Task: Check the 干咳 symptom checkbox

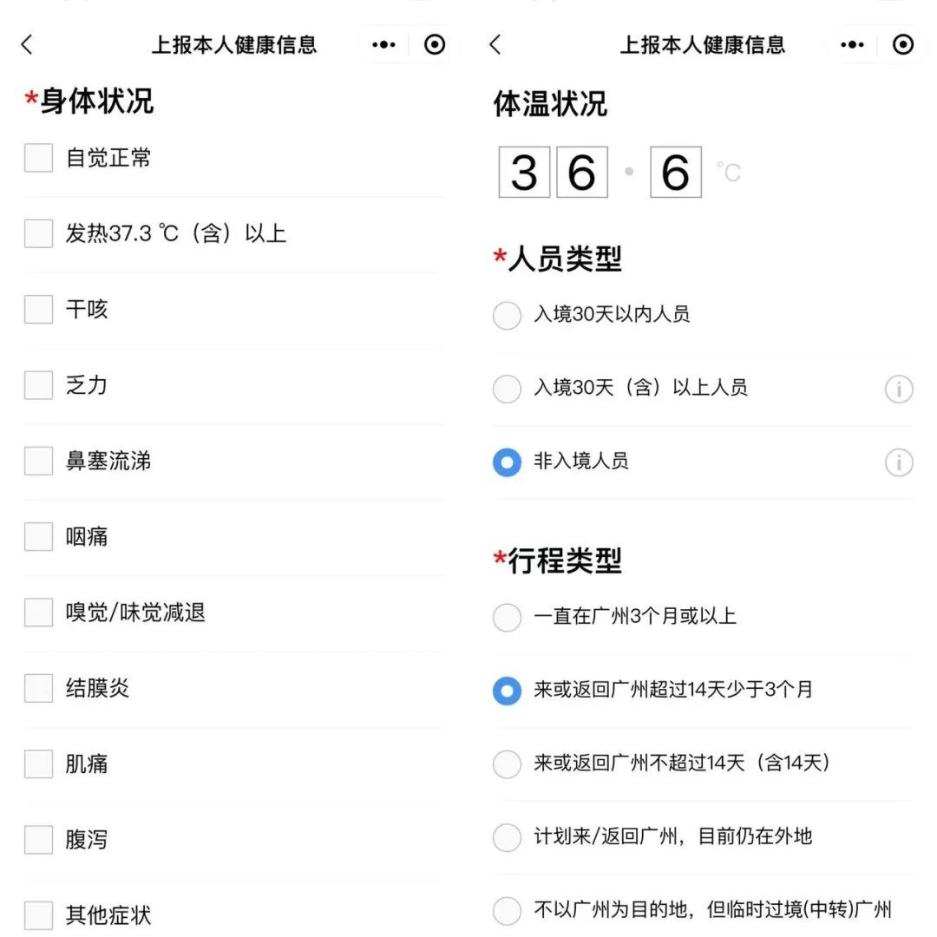Action: click(x=37, y=310)
